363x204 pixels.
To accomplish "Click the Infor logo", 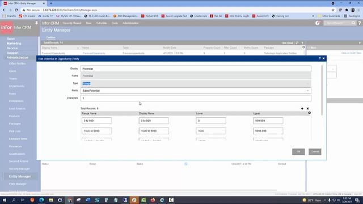I will [6, 27].
